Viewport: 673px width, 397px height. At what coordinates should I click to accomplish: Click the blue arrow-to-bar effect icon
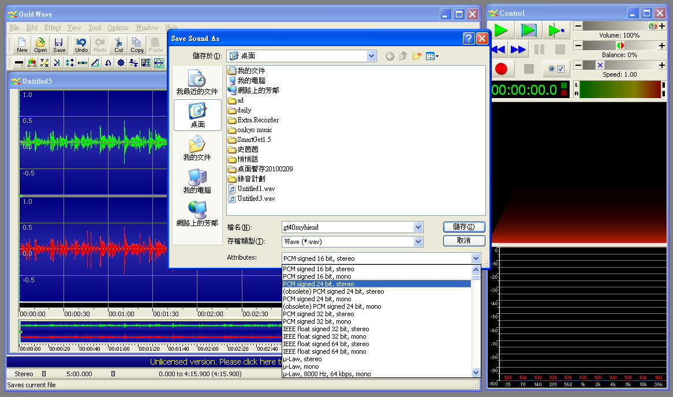[x=57, y=63]
